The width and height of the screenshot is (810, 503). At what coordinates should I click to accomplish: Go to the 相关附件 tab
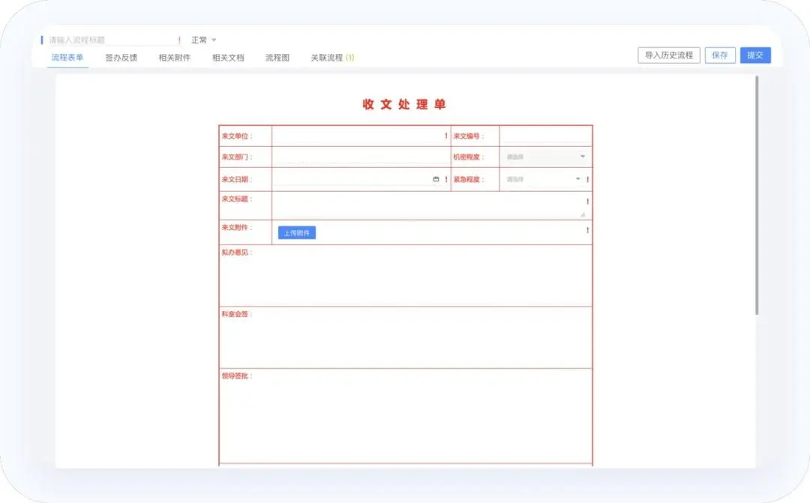175,58
